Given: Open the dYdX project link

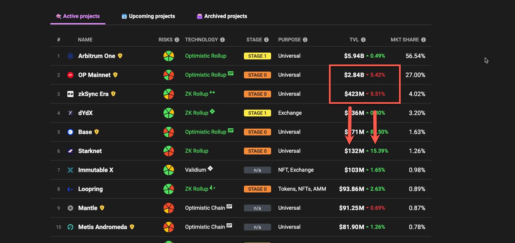Looking at the screenshot, I should coord(85,113).
